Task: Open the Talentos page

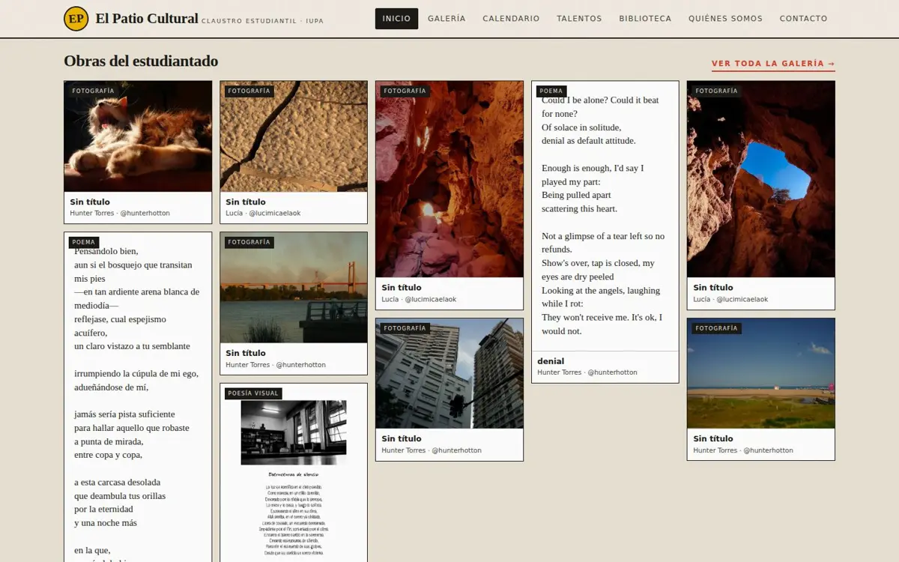Action: (x=579, y=19)
